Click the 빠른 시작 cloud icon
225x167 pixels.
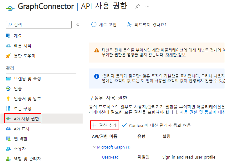(x=8, y=46)
